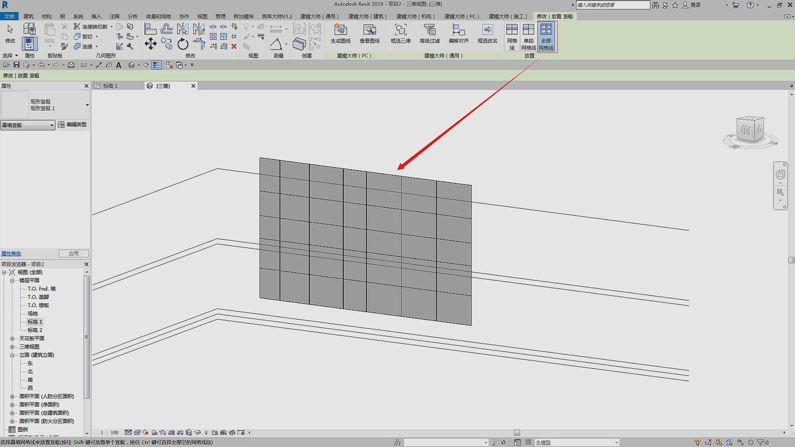Viewport: 795px width, 447px height.
Task: Collapse the 立面 (建筑立面) node
Action: point(12,355)
